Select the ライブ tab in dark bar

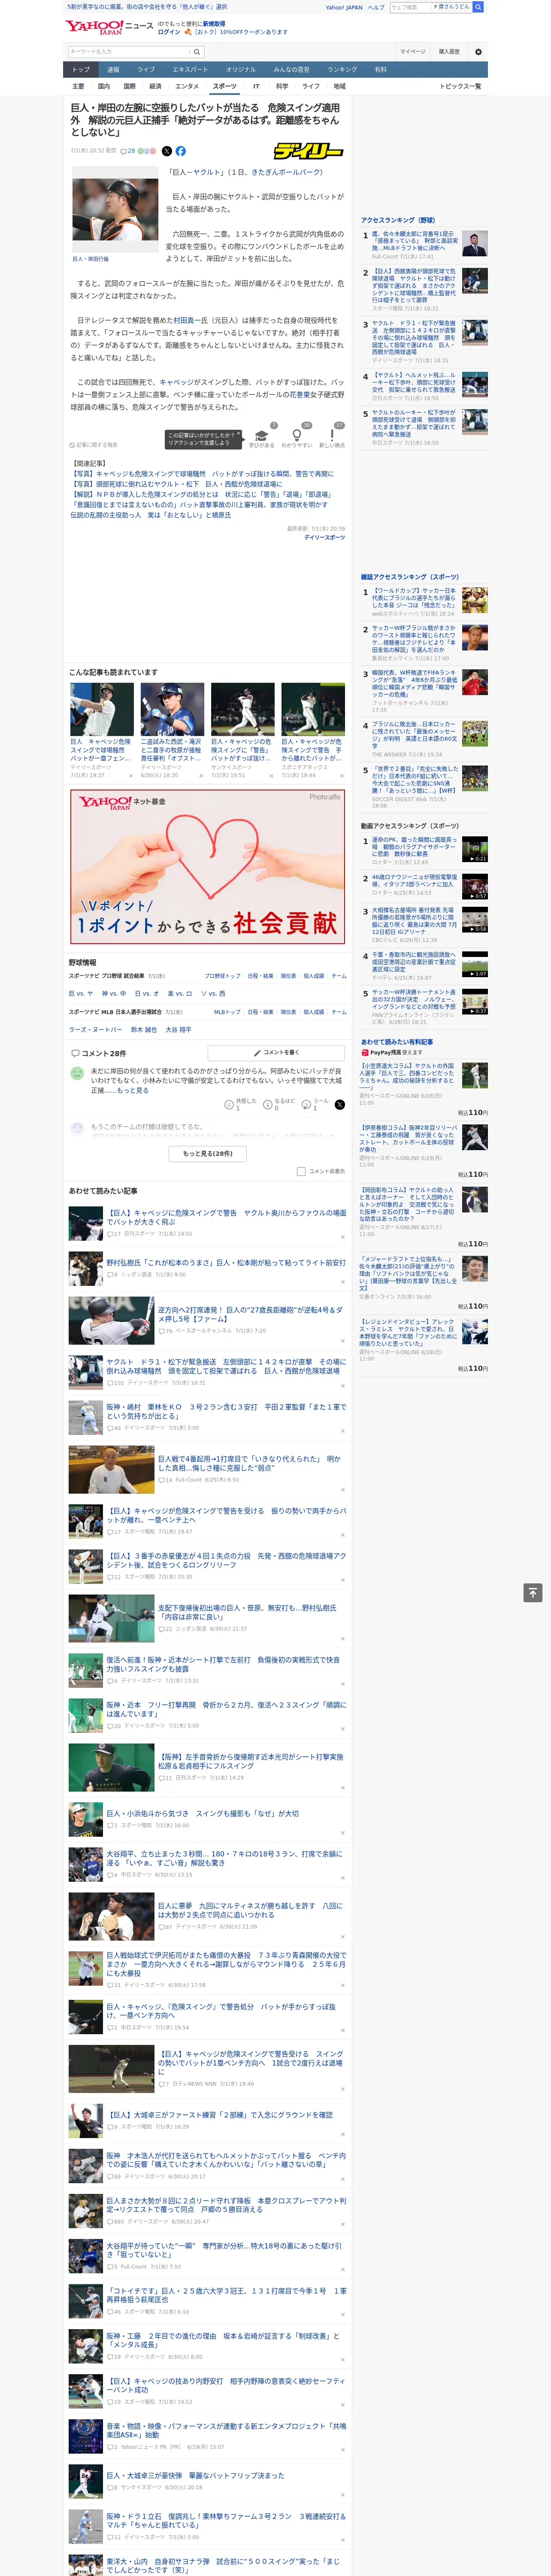[146, 70]
